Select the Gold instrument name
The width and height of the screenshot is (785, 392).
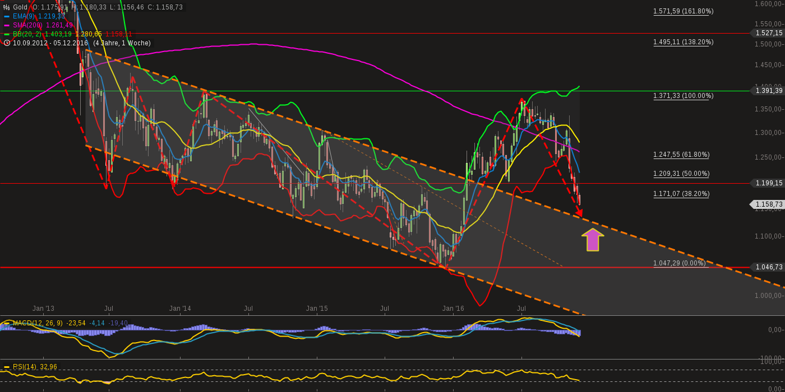20,7
